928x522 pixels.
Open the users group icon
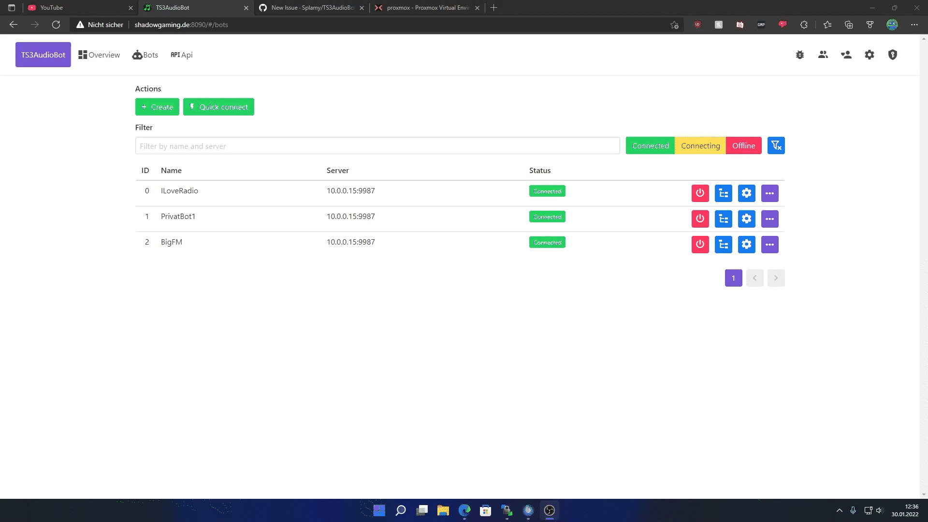point(823,55)
